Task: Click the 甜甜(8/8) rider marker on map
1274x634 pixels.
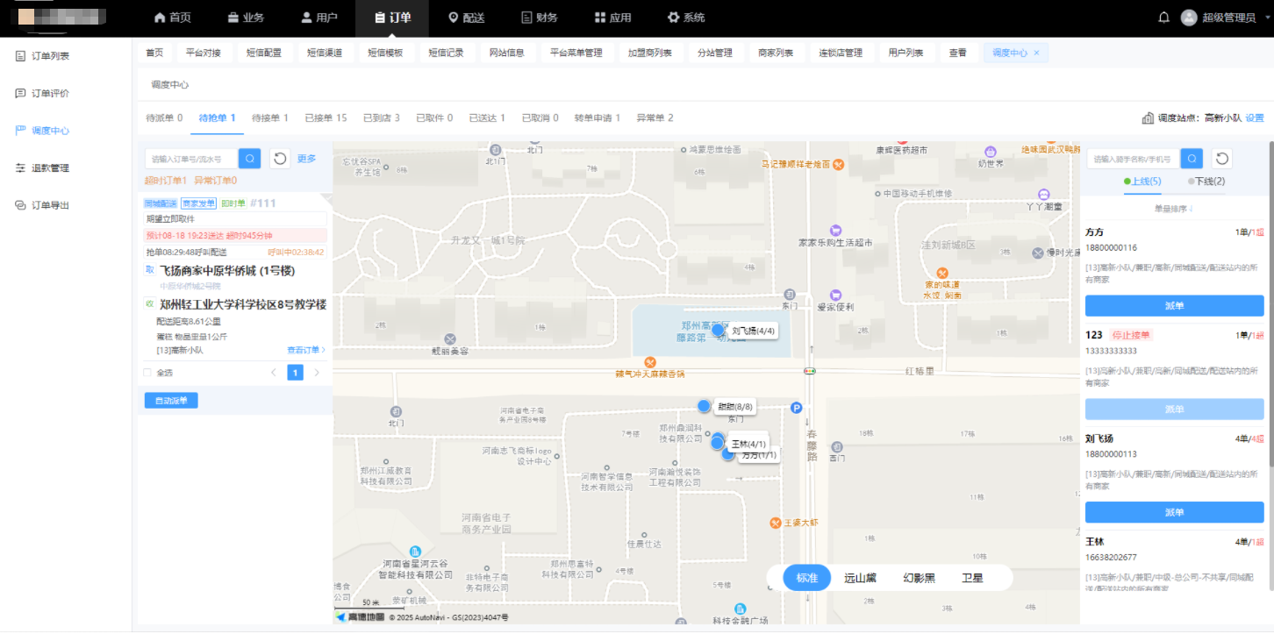Action: (x=704, y=405)
